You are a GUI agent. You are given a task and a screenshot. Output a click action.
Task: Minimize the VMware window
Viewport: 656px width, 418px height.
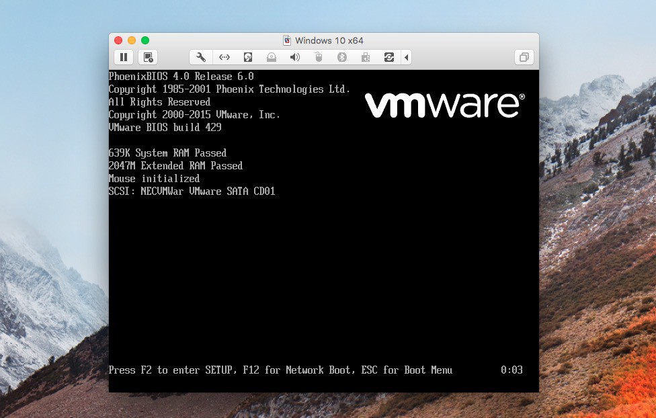point(132,40)
